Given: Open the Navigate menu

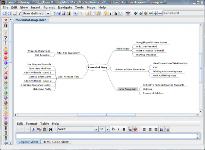Looking at the screenshot, I should [65, 7].
